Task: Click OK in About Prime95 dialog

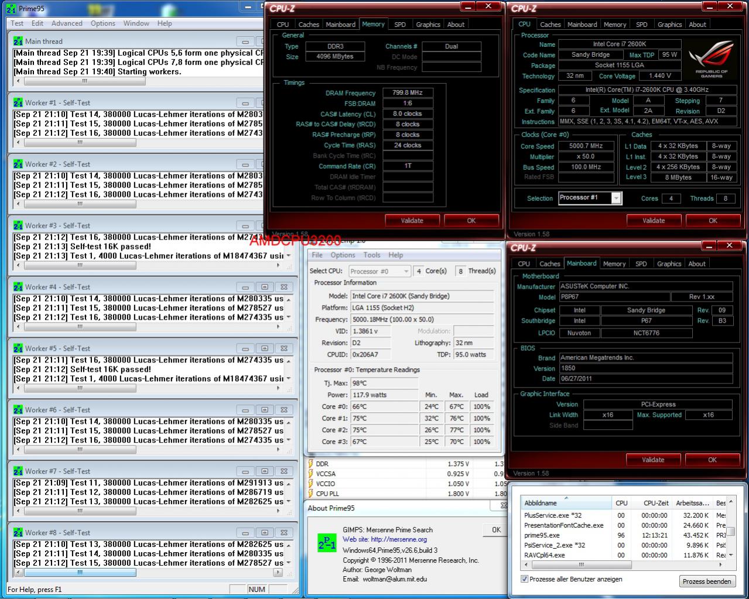Action: [x=496, y=530]
